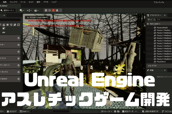Image resolution: width=172 pixels, height=114 pixels.
Task: Open the ウィンドウ menu
Action: (13, 2)
